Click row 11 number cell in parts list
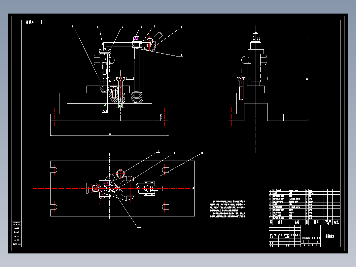This screenshot has width=356, height=267. (270, 190)
